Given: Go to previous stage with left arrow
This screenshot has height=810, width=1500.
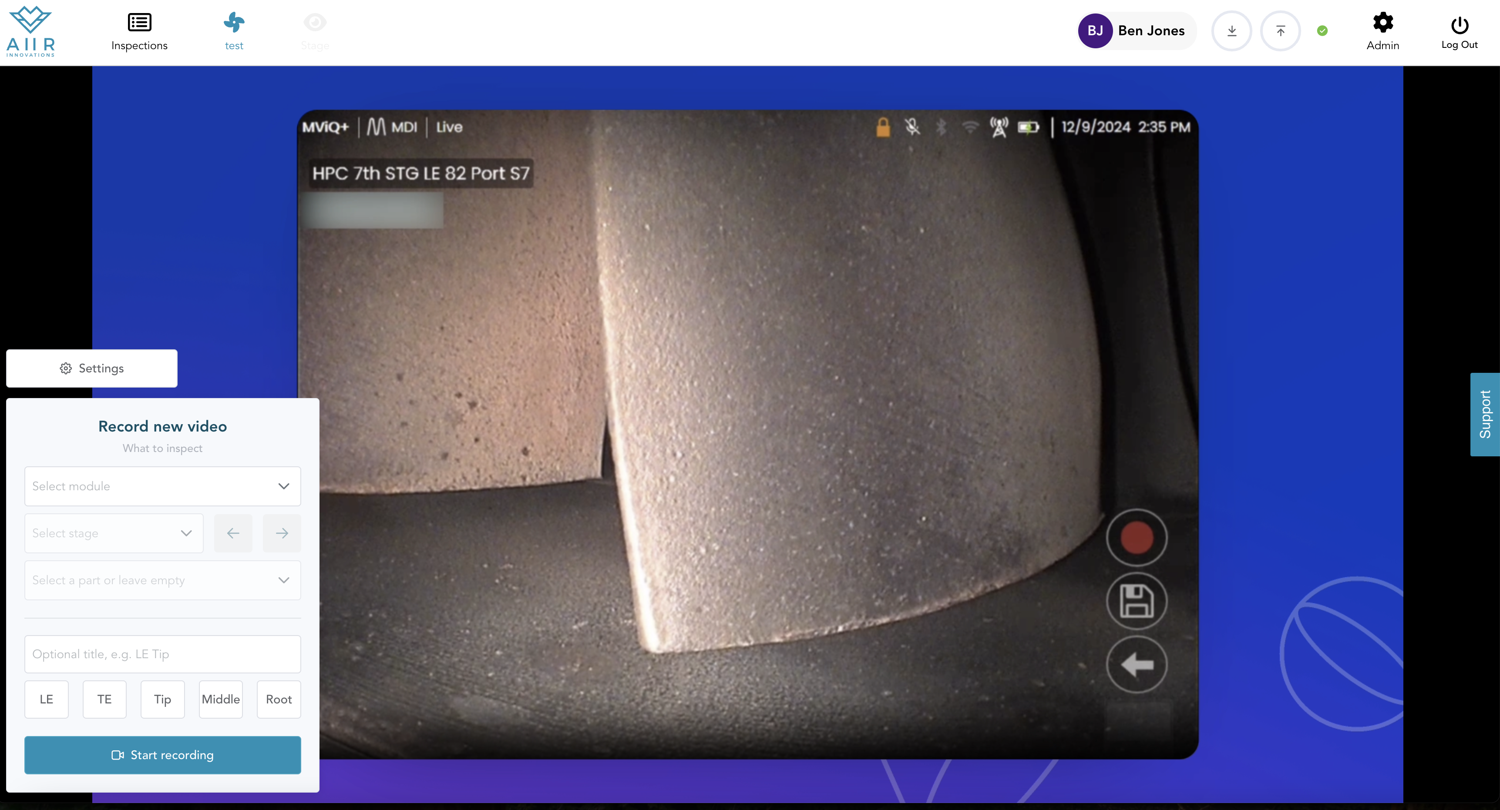Looking at the screenshot, I should point(233,533).
